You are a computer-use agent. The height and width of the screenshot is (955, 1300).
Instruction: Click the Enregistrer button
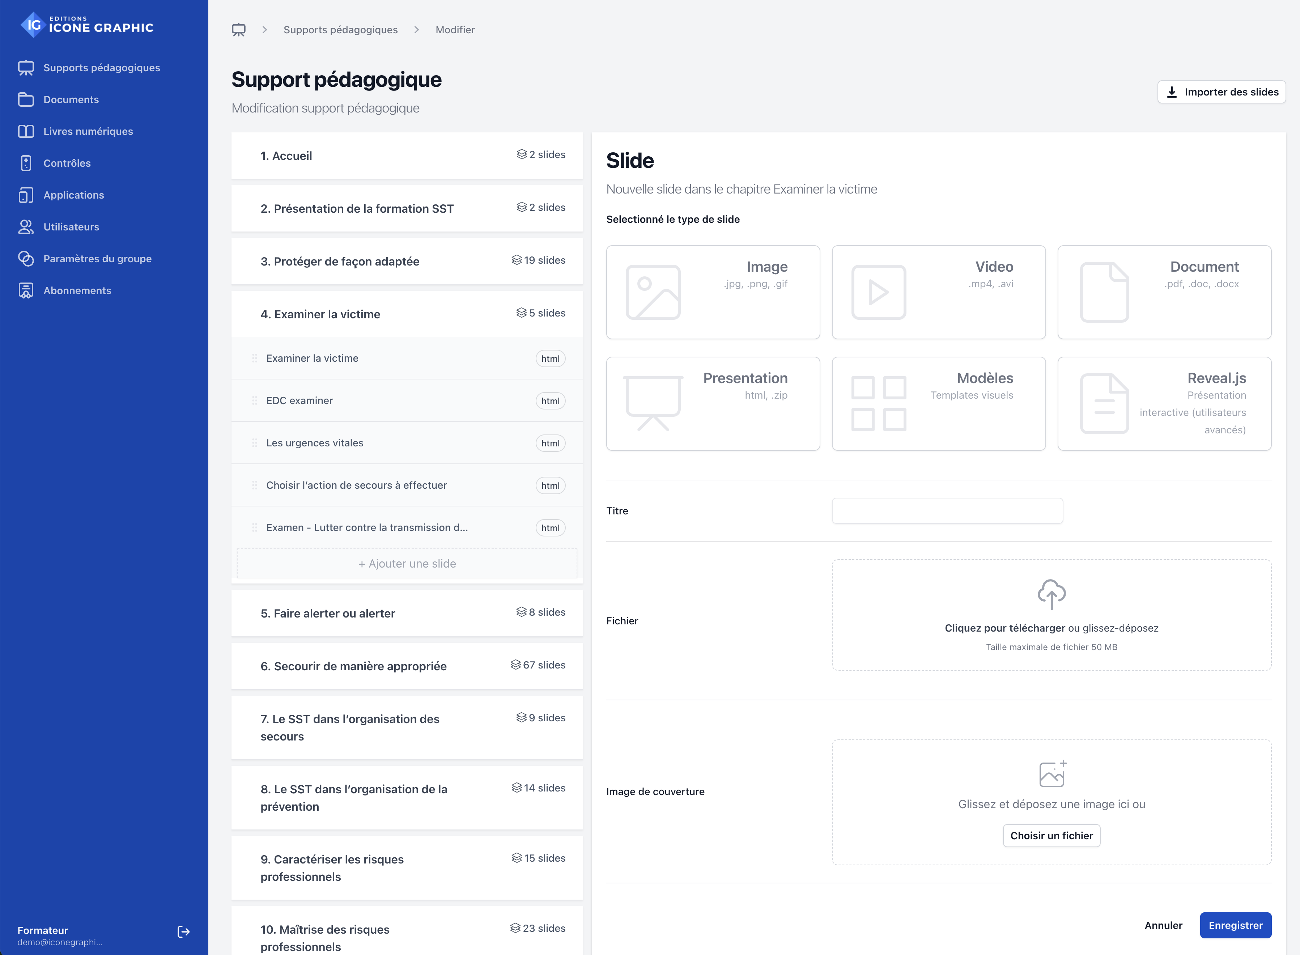point(1235,925)
